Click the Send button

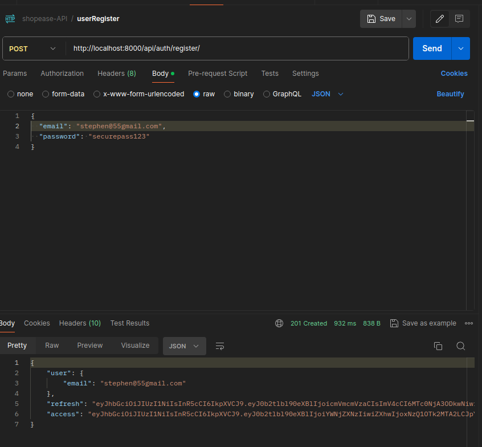pos(432,48)
